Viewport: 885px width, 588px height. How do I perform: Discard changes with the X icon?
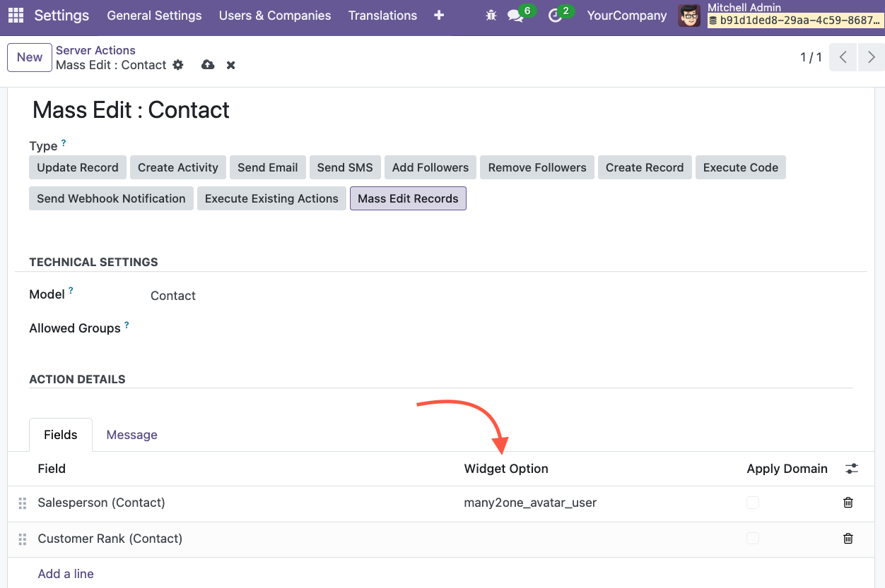(x=230, y=65)
